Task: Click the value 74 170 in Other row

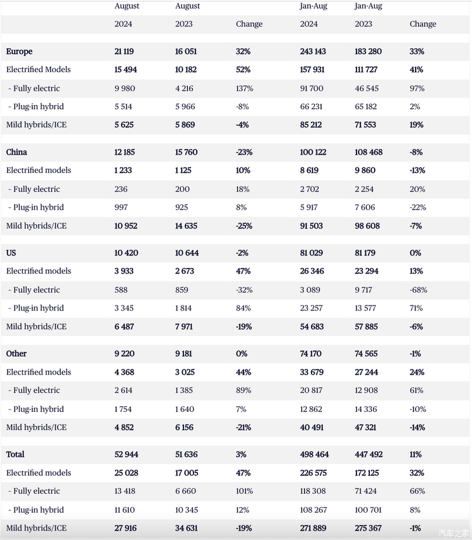Action: pyautogui.click(x=312, y=354)
